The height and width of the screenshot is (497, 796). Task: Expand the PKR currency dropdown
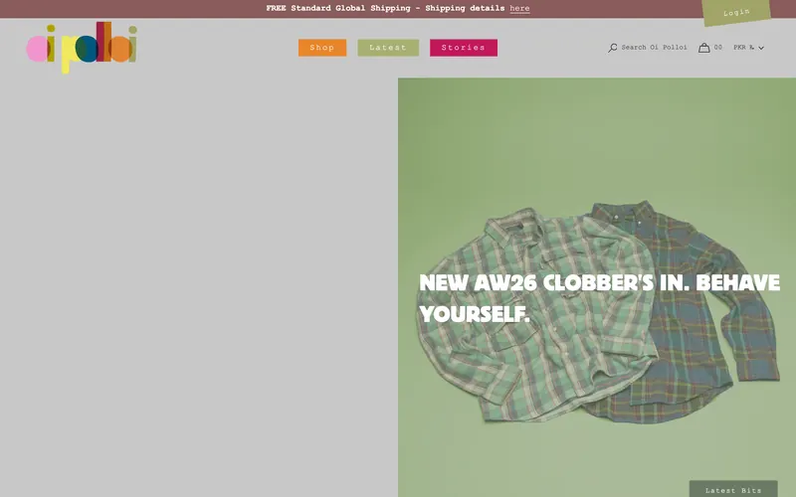tap(748, 47)
